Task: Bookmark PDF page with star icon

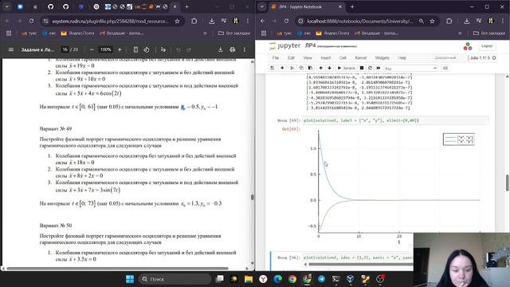Action: (177, 22)
